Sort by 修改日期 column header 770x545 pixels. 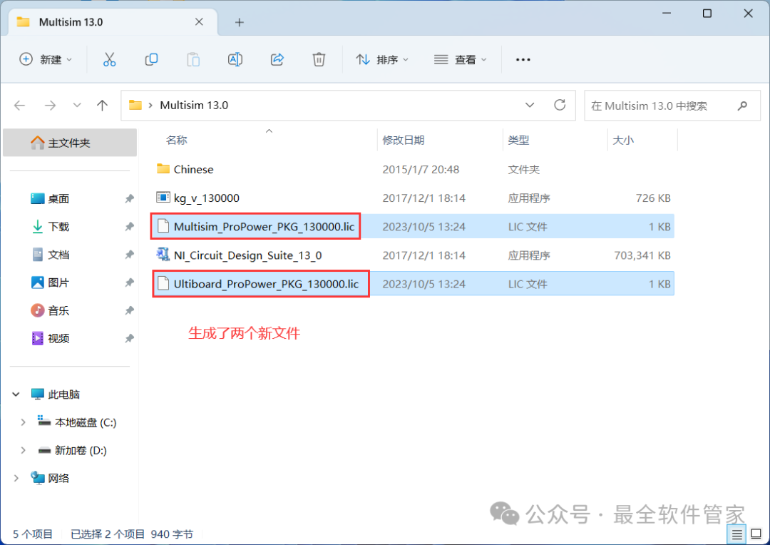click(x=403, y=140)
